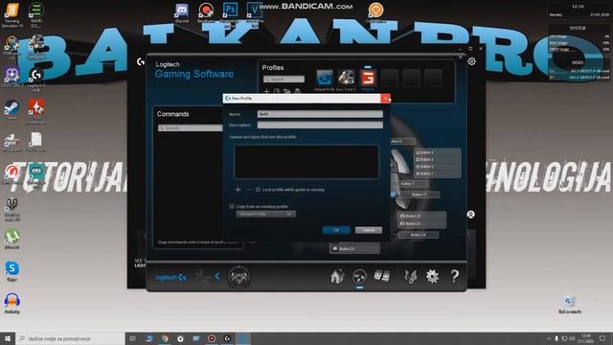Open Logitech G HUB desktop shortcut
The height and width of the screenshot is (345, 613).
click(x=36, y=80)
